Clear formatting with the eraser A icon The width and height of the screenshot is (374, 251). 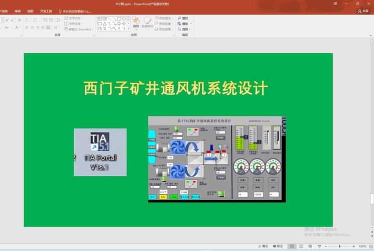click(19, 20)
